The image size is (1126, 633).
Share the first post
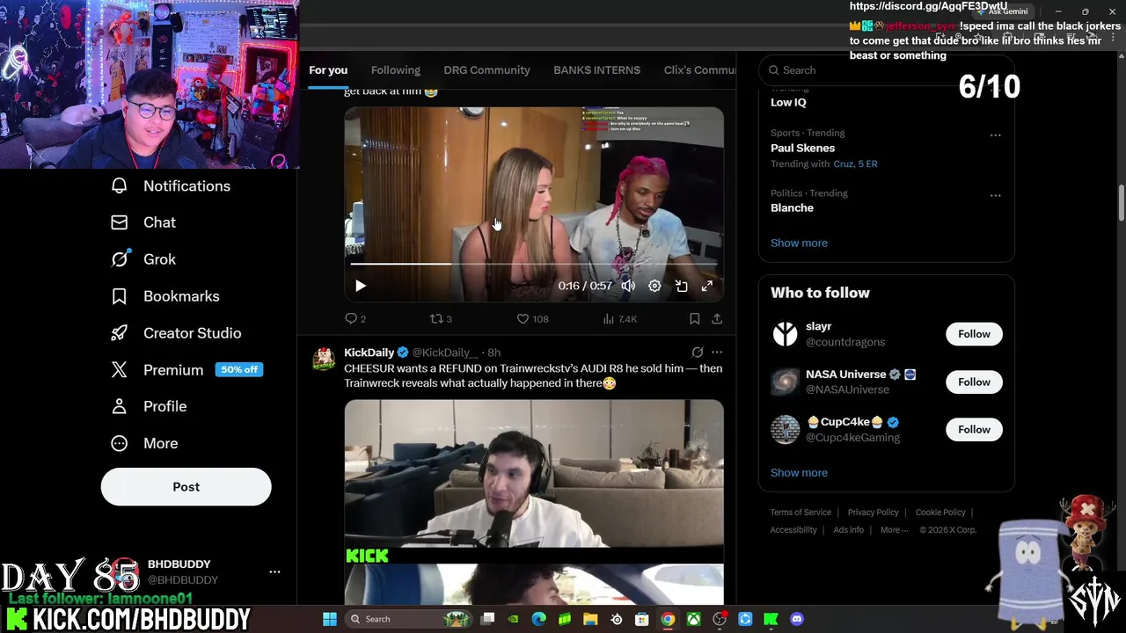[x=717, y=318]
